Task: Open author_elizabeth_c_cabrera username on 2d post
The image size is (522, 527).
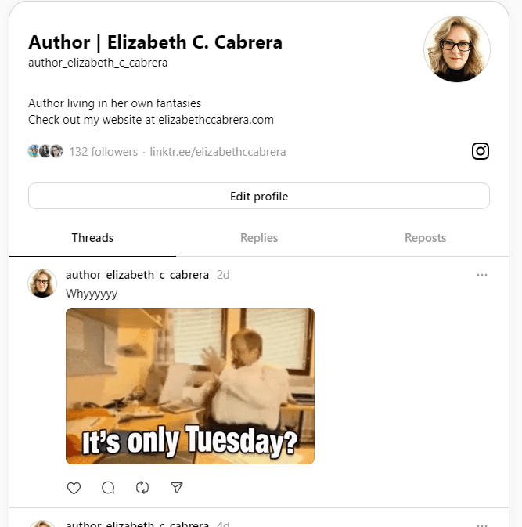Action: click(x=137, y=275)
